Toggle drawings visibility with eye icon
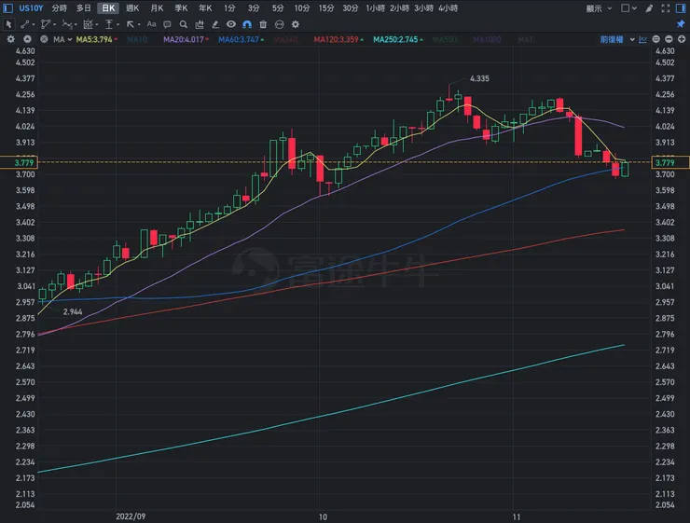Screen dimensions: 690x523 (x=231, y=24)
